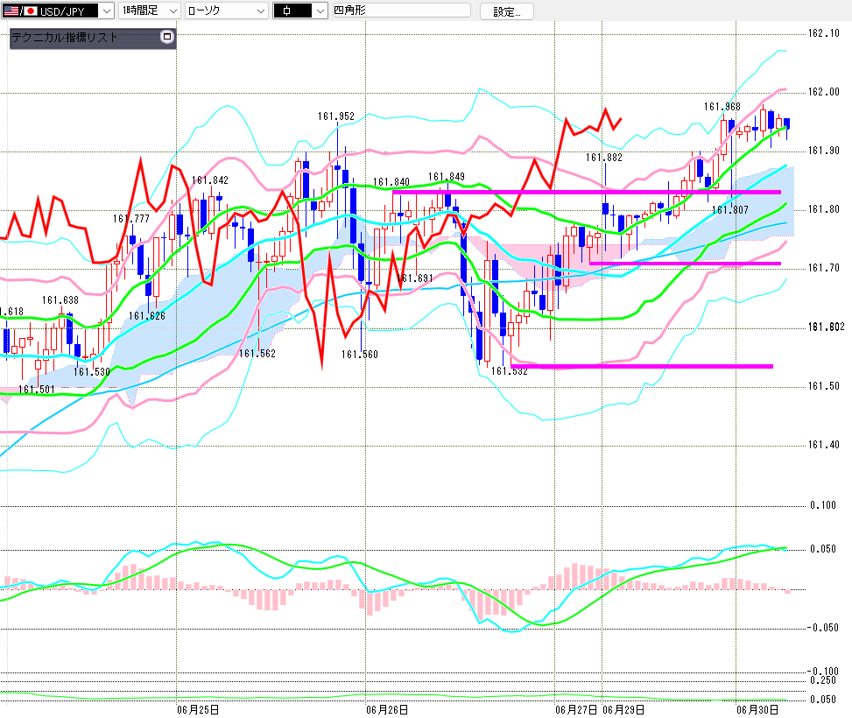Click the 161.882 price label

[x=603, y=158]
